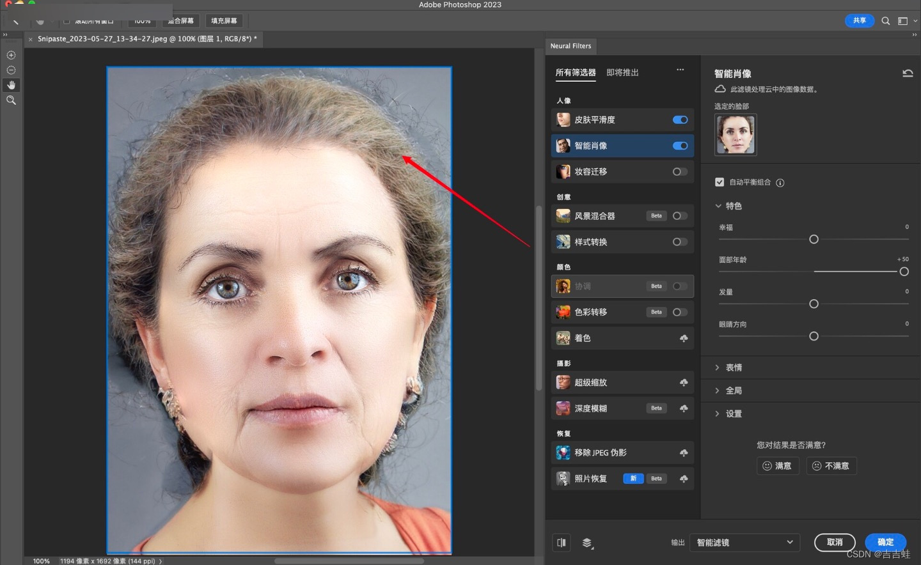Click the 确定 button
The width and height of the screenshot is (921, 565).
[x=885, y=543]
